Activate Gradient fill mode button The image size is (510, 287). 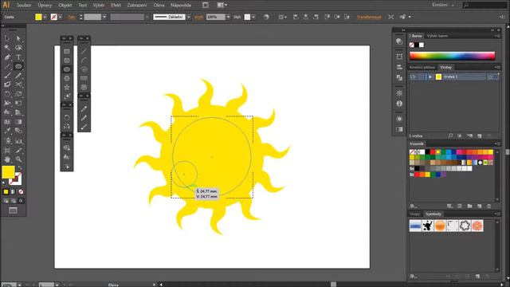click(x=14, y=191)
